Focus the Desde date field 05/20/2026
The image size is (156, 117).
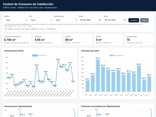click(x=90, y=20)
